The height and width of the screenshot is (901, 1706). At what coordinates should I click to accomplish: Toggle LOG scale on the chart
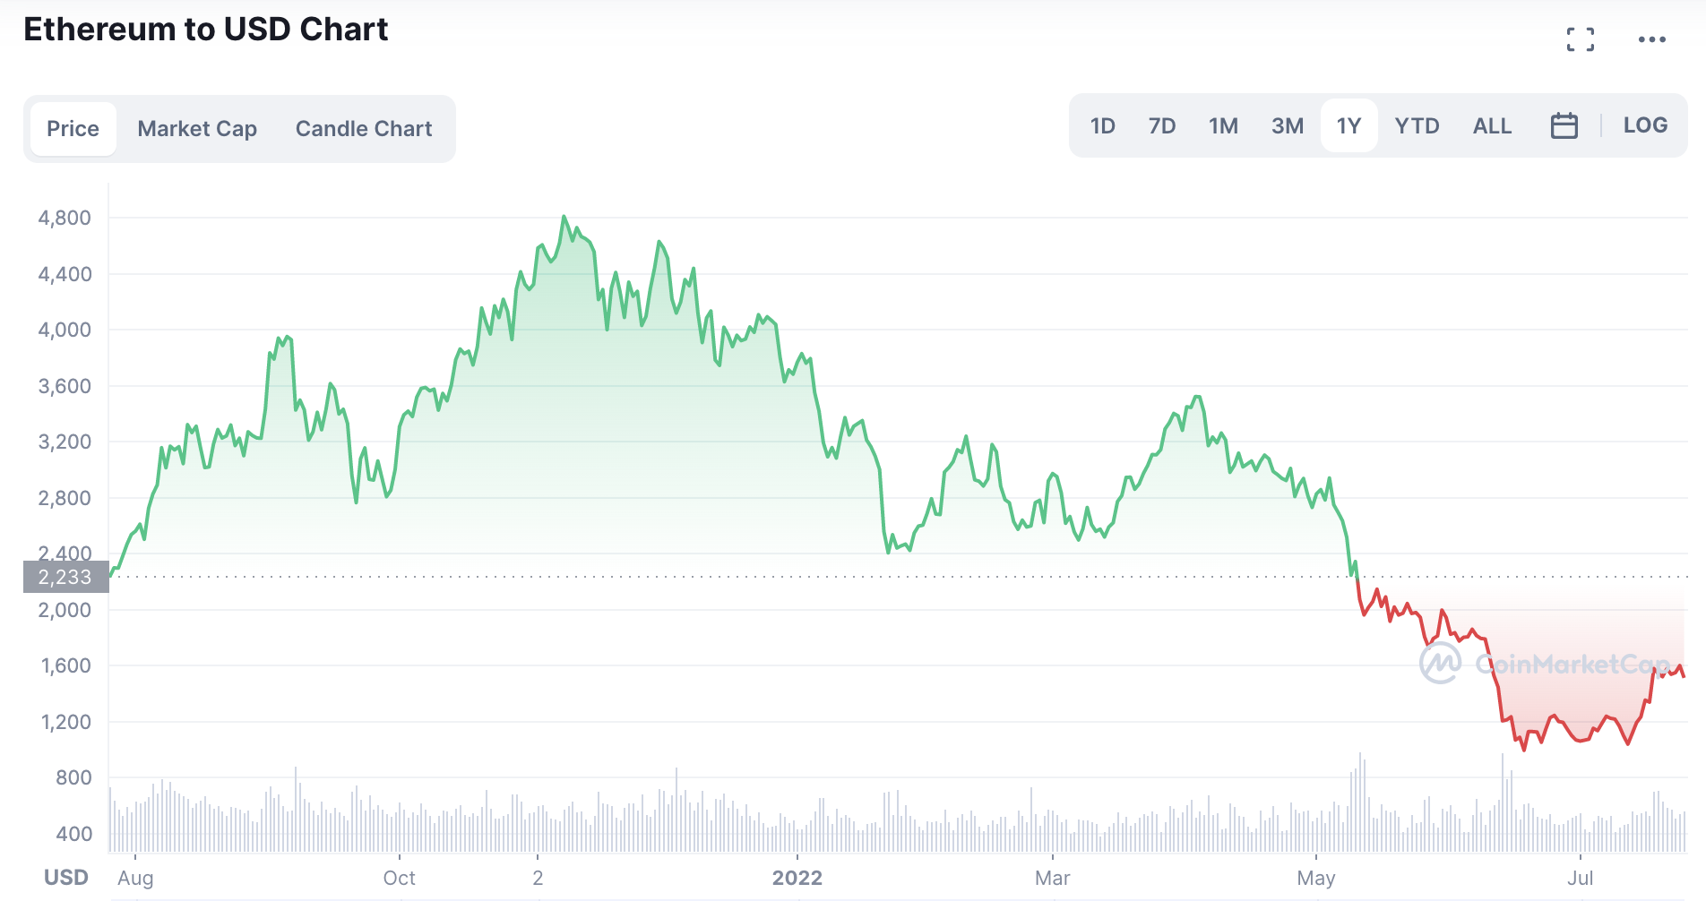(x=1645, y=126)
